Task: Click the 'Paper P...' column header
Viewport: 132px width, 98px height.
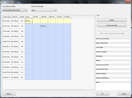Action: click(x=15, y=17)
